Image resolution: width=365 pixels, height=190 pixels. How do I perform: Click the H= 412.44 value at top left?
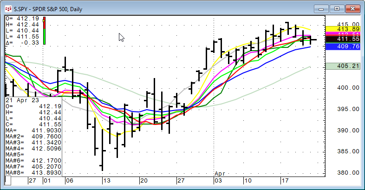click(22, 25)
